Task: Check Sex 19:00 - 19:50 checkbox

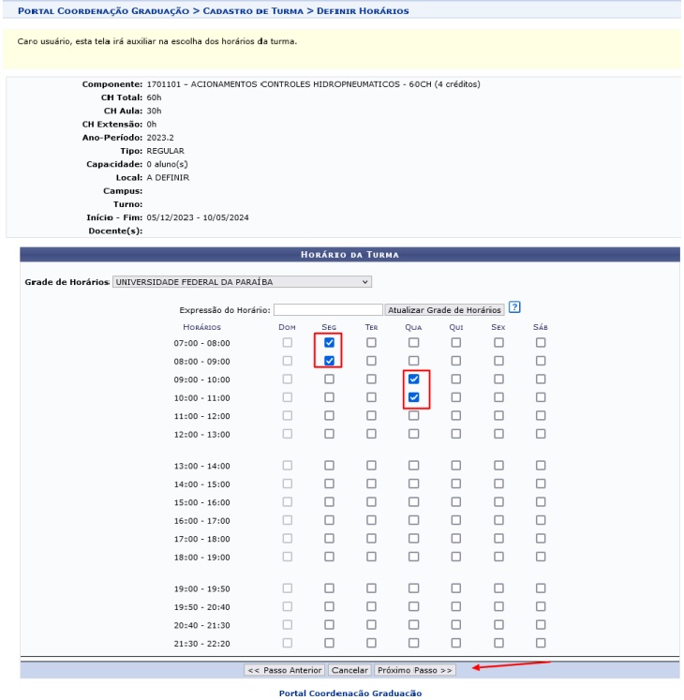Action: (498, 588)
